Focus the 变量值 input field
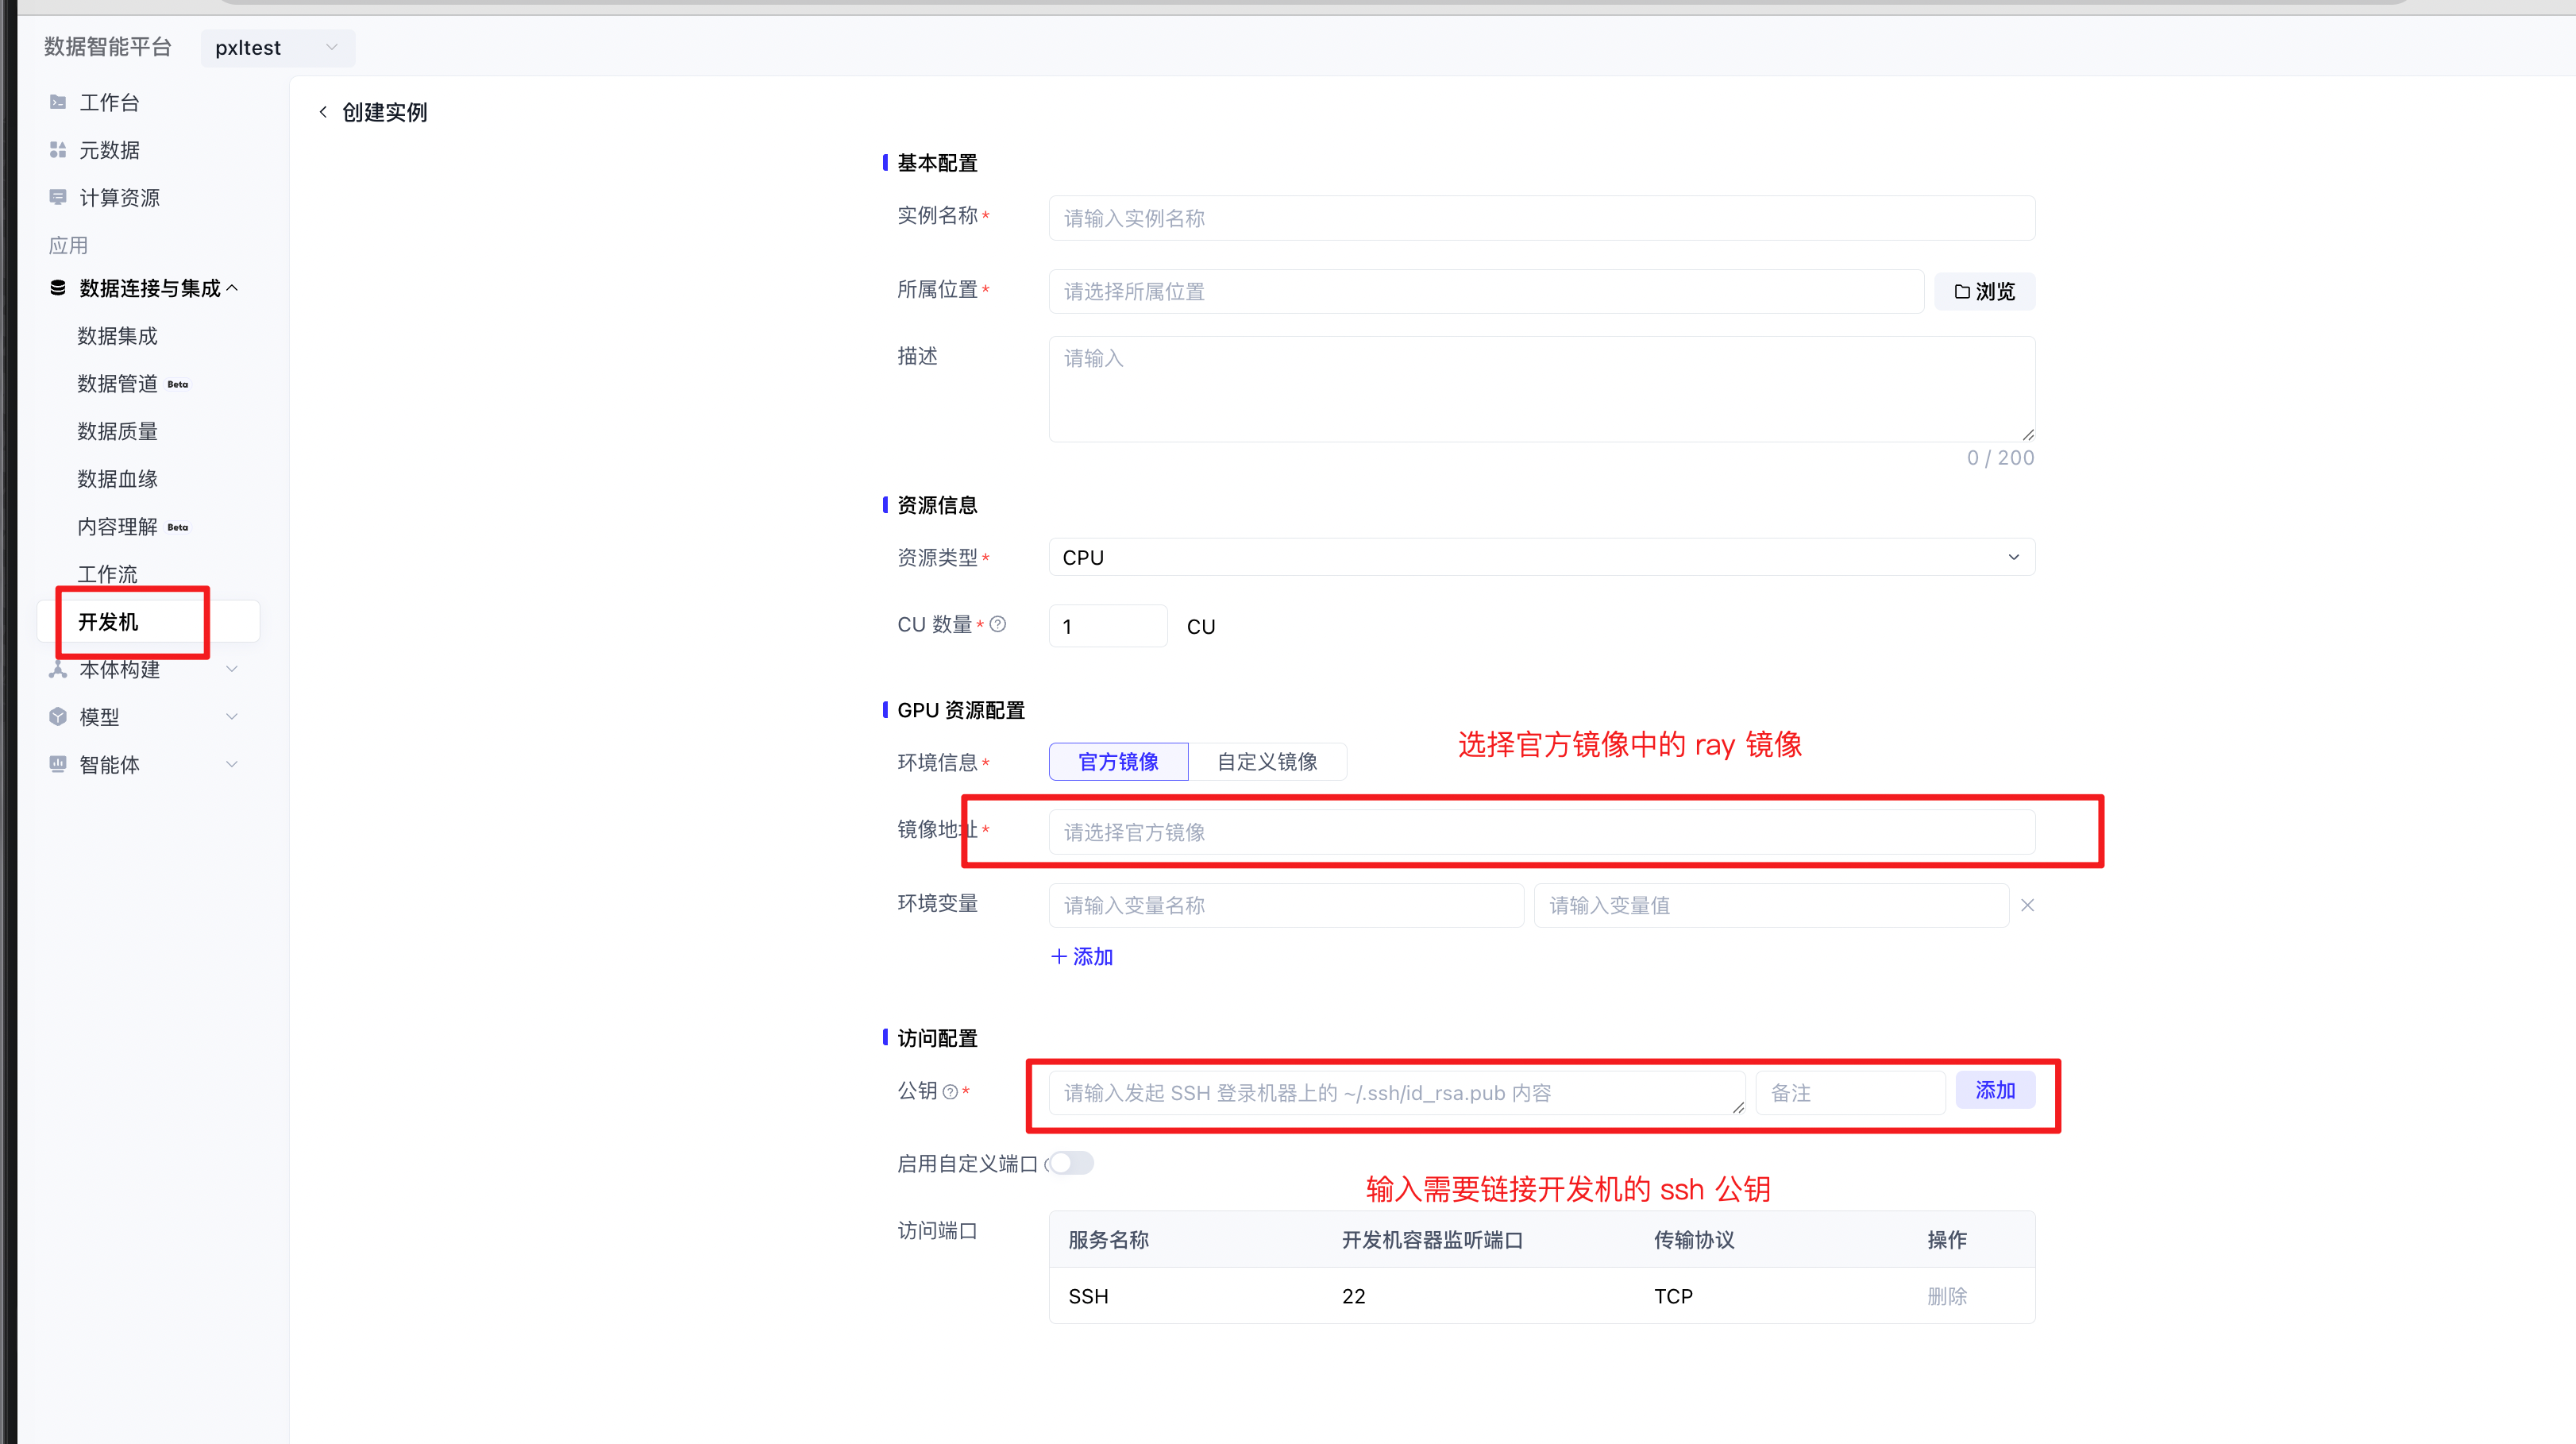Viewport: 2576px width, 1444px height. tap(1771, 905)
